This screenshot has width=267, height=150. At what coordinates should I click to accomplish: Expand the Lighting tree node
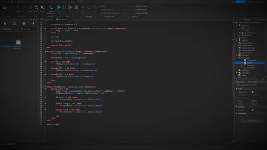[x=237, y=40]
